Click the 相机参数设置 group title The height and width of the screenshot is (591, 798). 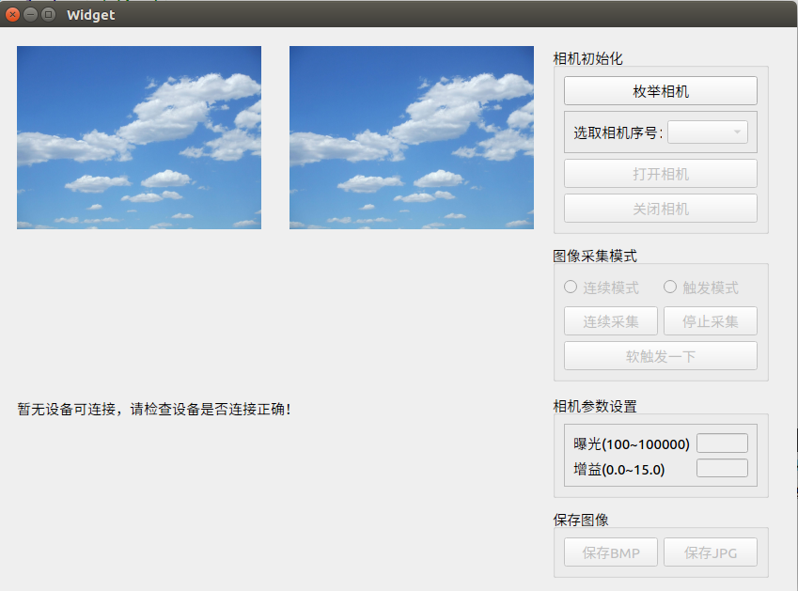pos(595,407)
